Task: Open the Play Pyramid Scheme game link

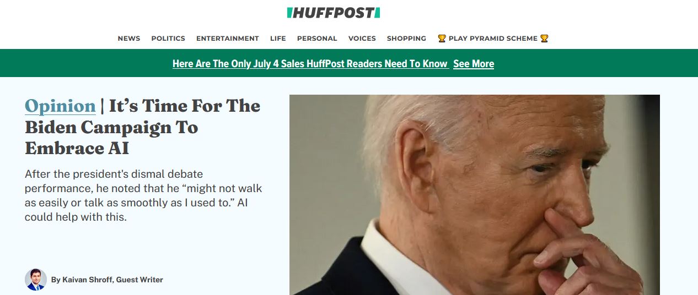Action: (493, 39)
